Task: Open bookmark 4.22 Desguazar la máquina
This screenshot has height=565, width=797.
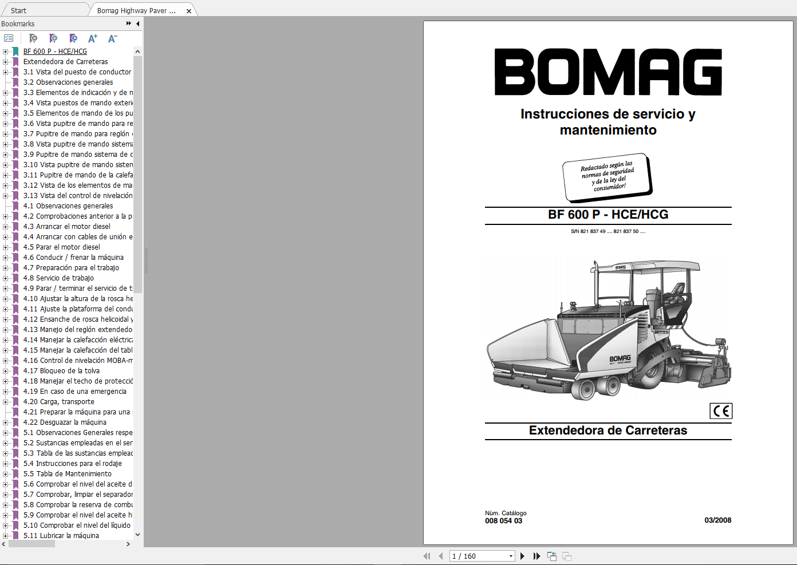Action: coord(65,422)
